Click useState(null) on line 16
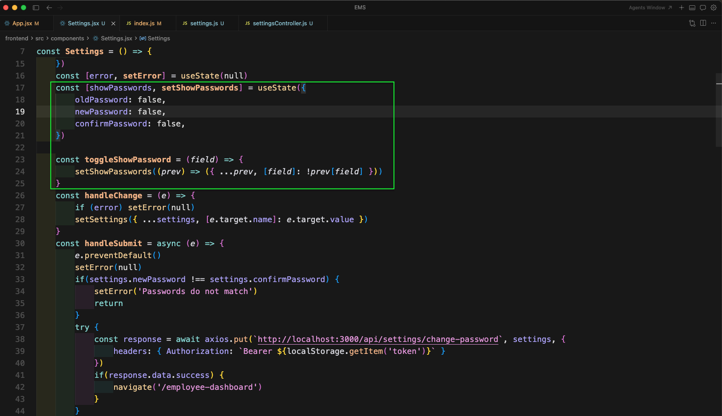The image size is (722, 416). pos(214,76)
